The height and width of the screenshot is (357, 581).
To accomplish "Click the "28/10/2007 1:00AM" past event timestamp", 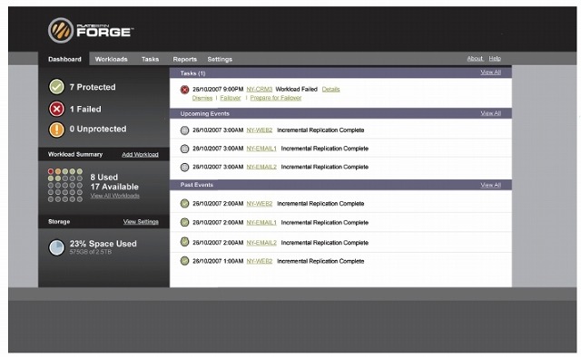I will click(x=218, y=261).
